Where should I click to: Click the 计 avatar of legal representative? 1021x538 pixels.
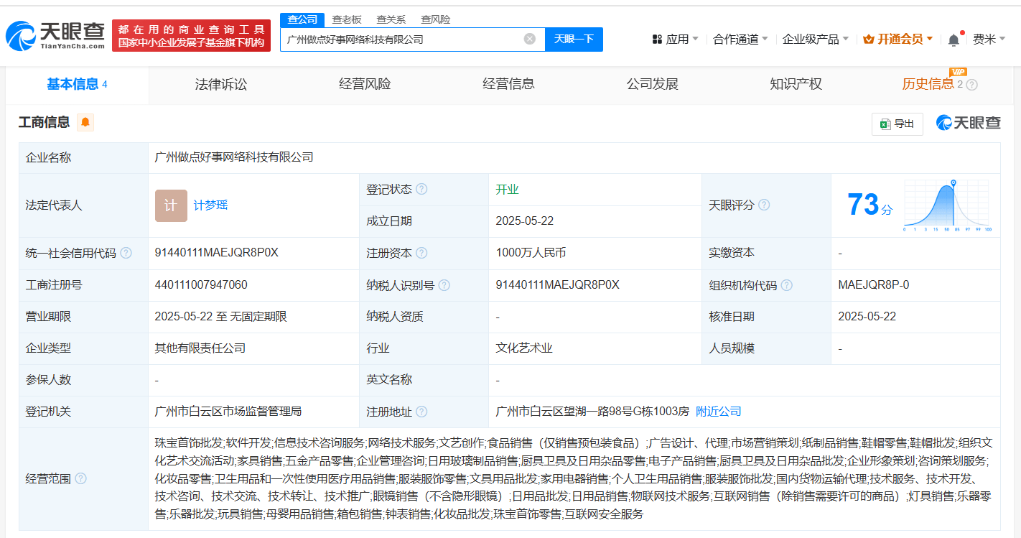point(171,205)
